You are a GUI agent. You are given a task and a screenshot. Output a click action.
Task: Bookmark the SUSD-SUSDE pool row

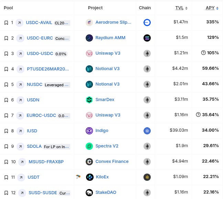point(6,193)
